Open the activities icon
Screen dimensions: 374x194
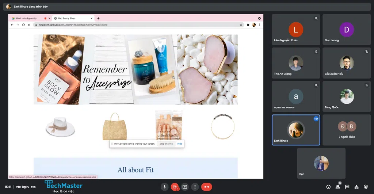point(356,187)
